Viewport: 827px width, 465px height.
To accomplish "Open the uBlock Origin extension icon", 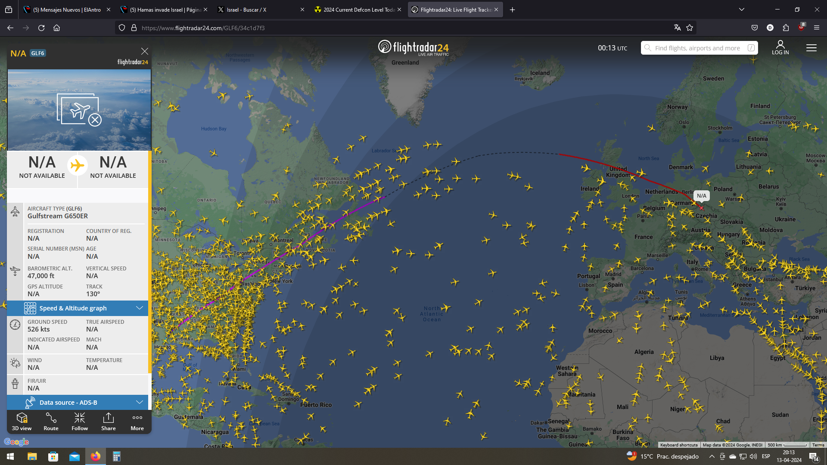I will (x=801, y=28).
